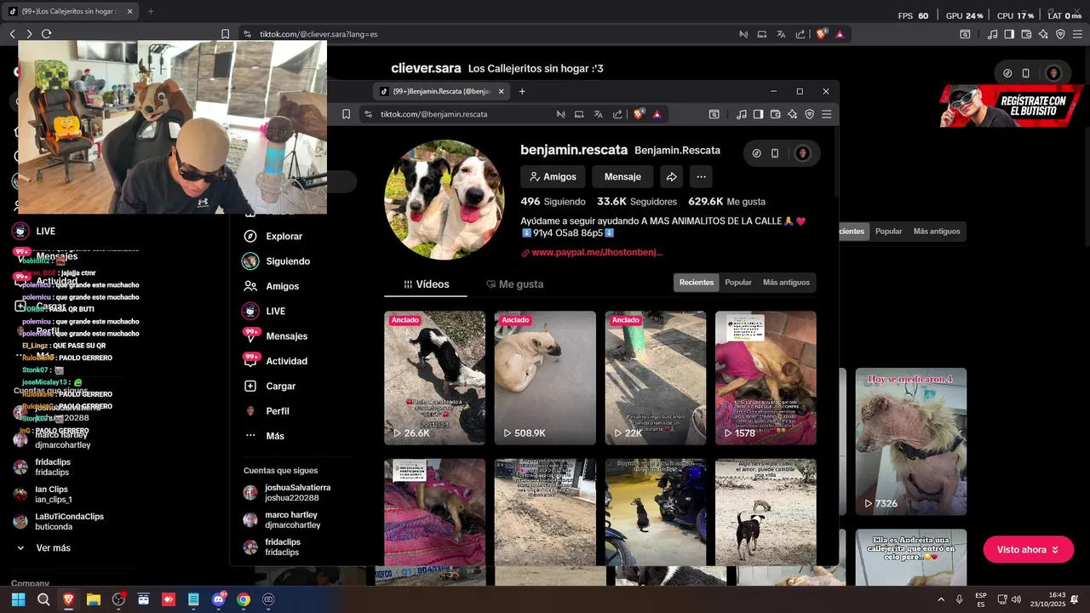Click the Amigos follow-status button on profile
Image resolution: width=1090 pixels, height=613 pixels.
553,176
